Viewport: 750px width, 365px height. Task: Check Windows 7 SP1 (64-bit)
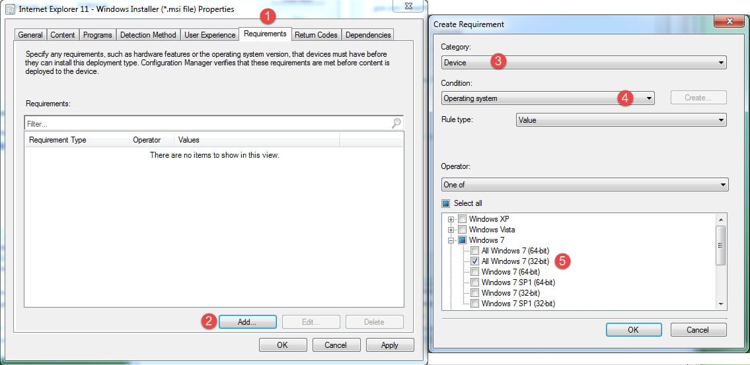(474, 282)
